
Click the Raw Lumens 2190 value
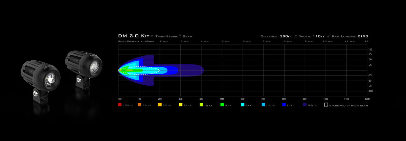tap(362, 36)
